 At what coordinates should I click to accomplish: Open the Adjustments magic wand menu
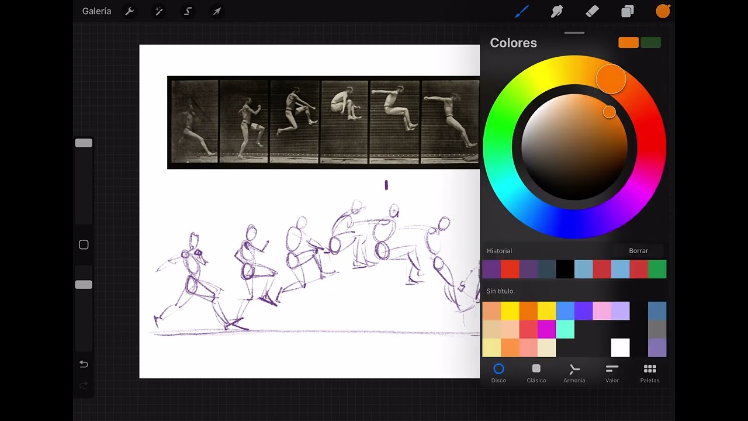[158, 12]
